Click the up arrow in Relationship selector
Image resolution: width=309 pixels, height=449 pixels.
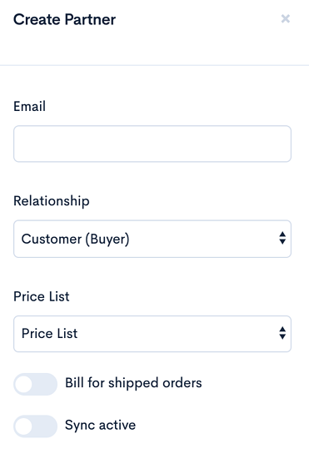pos(282,235)
